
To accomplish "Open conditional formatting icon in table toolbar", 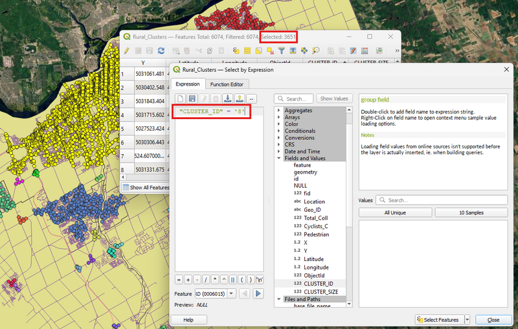I will click(379, 51).
